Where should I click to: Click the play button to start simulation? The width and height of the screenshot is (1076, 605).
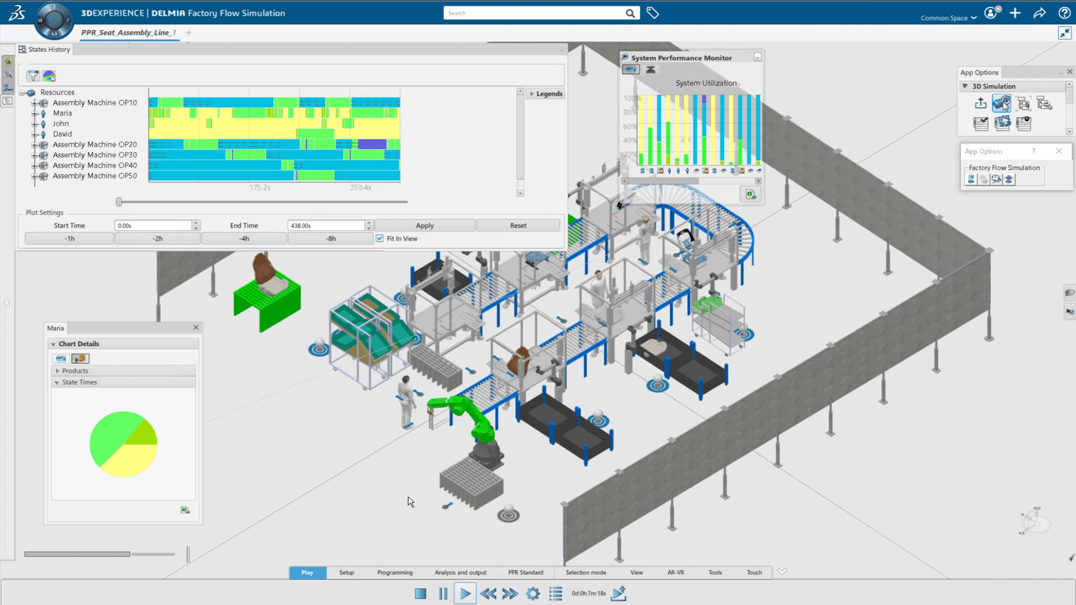pos(466,593)
